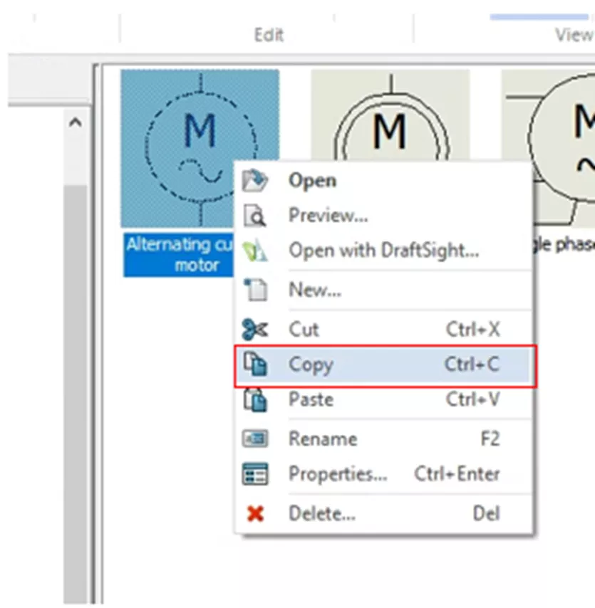This screenshot has width=595, height=608.
Task: Choose Paste in the context menu
Action: (383, 399)
